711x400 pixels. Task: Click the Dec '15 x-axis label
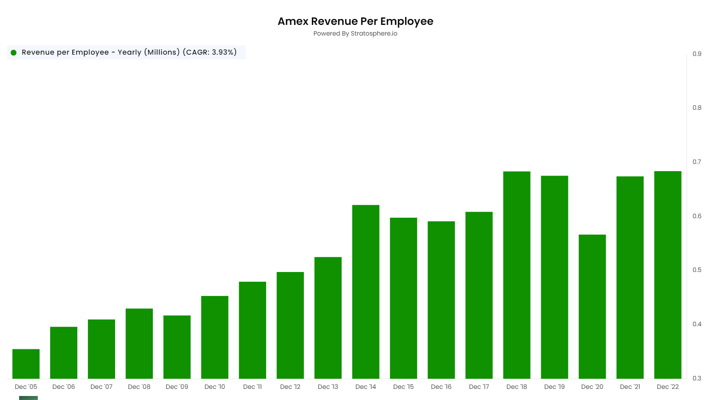[x=403, y=387]
